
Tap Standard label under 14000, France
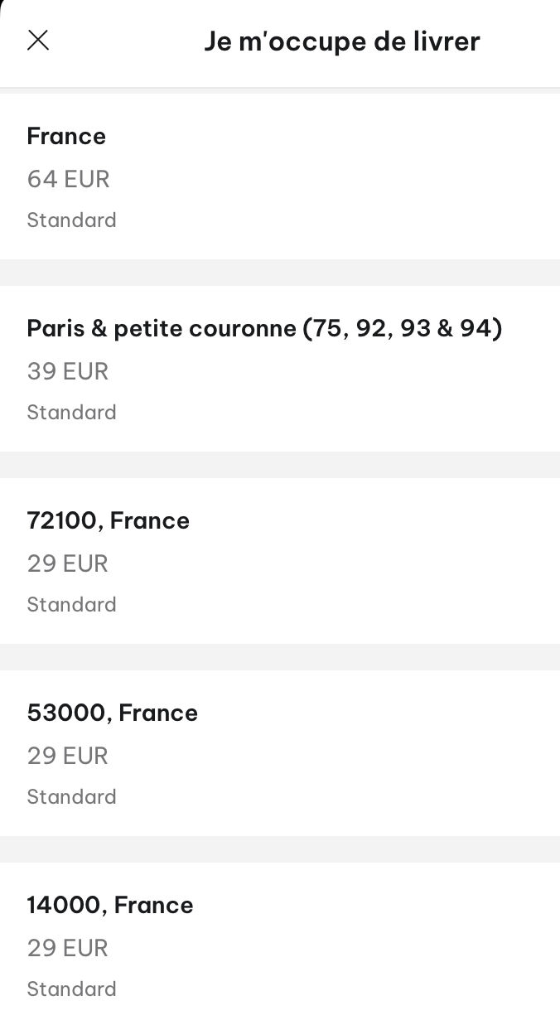tap(71, 989)
